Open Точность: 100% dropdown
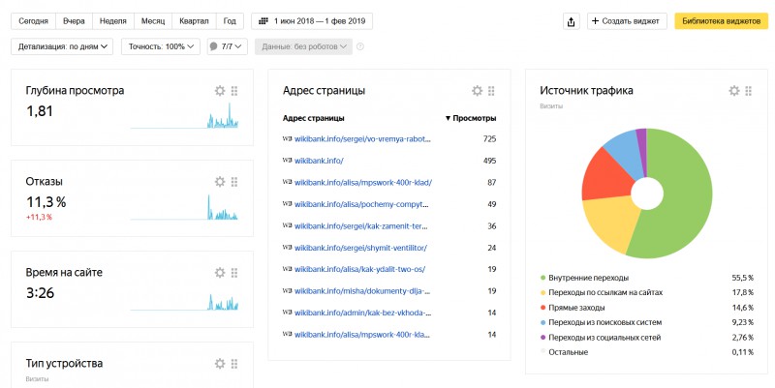Screen dimensions: 775x388 pyautogui.click(x=161, y=46)
